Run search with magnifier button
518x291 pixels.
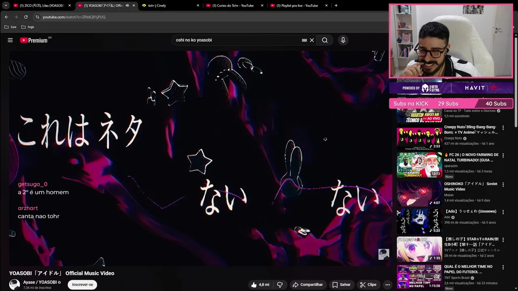coord(325,40)
